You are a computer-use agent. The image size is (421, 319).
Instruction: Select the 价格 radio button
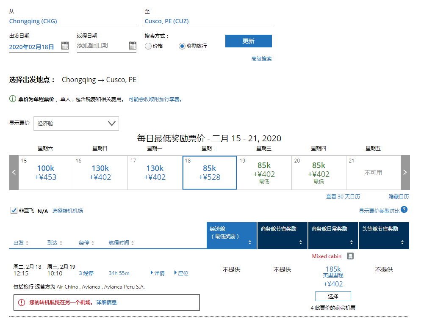pos(148,46)
